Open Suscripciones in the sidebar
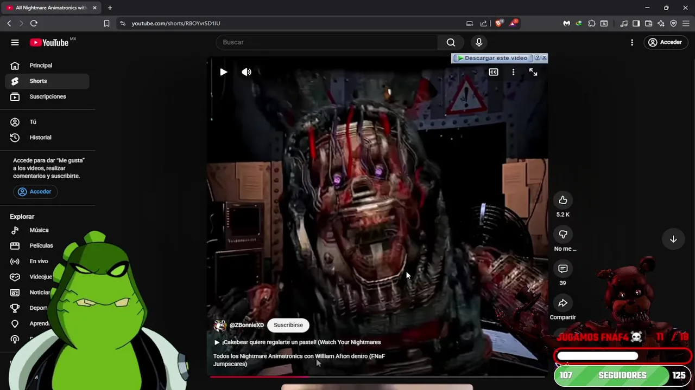Viewport: 695px width, 390px height. tap(48, 96)
